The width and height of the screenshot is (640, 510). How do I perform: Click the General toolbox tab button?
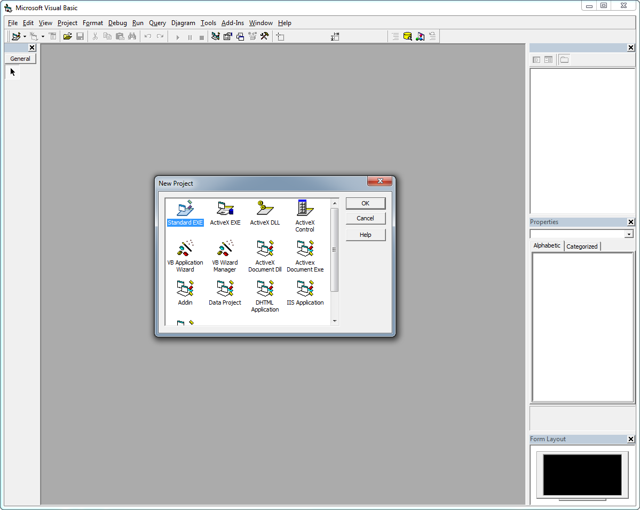(x=20, y=59)
